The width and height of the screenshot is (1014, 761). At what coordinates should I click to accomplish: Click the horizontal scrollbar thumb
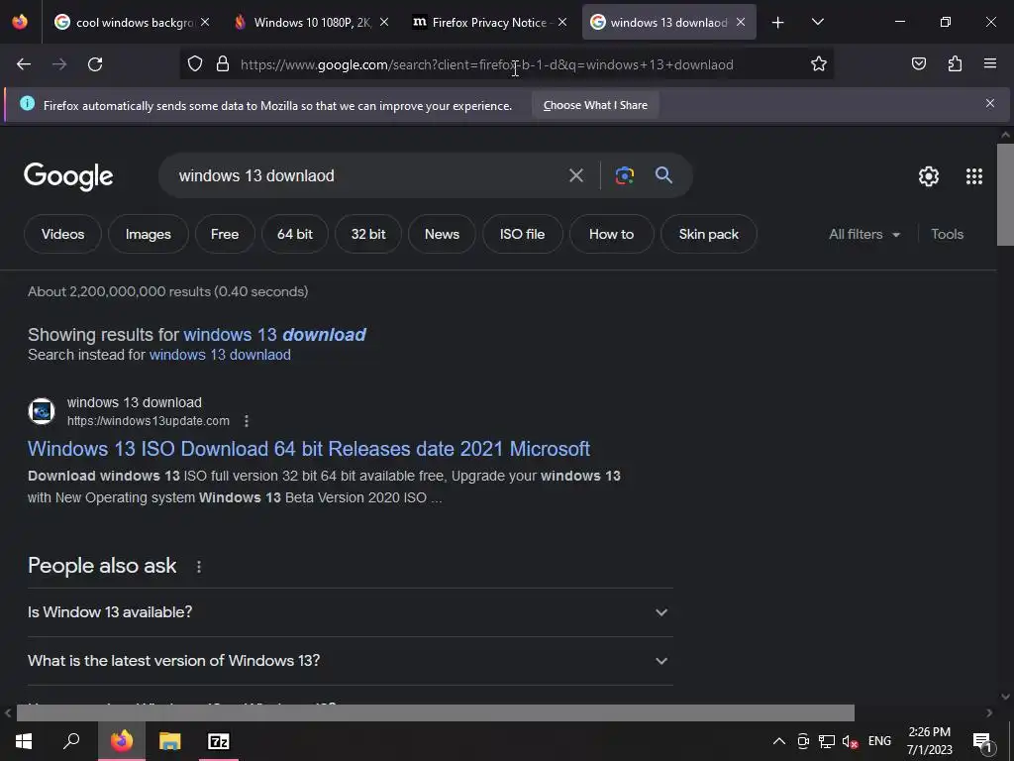point(436,712)
